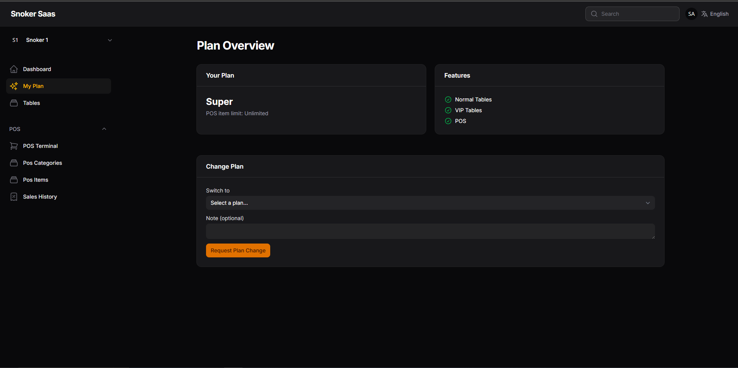Viewport: 738px width, 368px height.
Task: Click the VIP Tables check icon
Action: [x=448, y=110]
